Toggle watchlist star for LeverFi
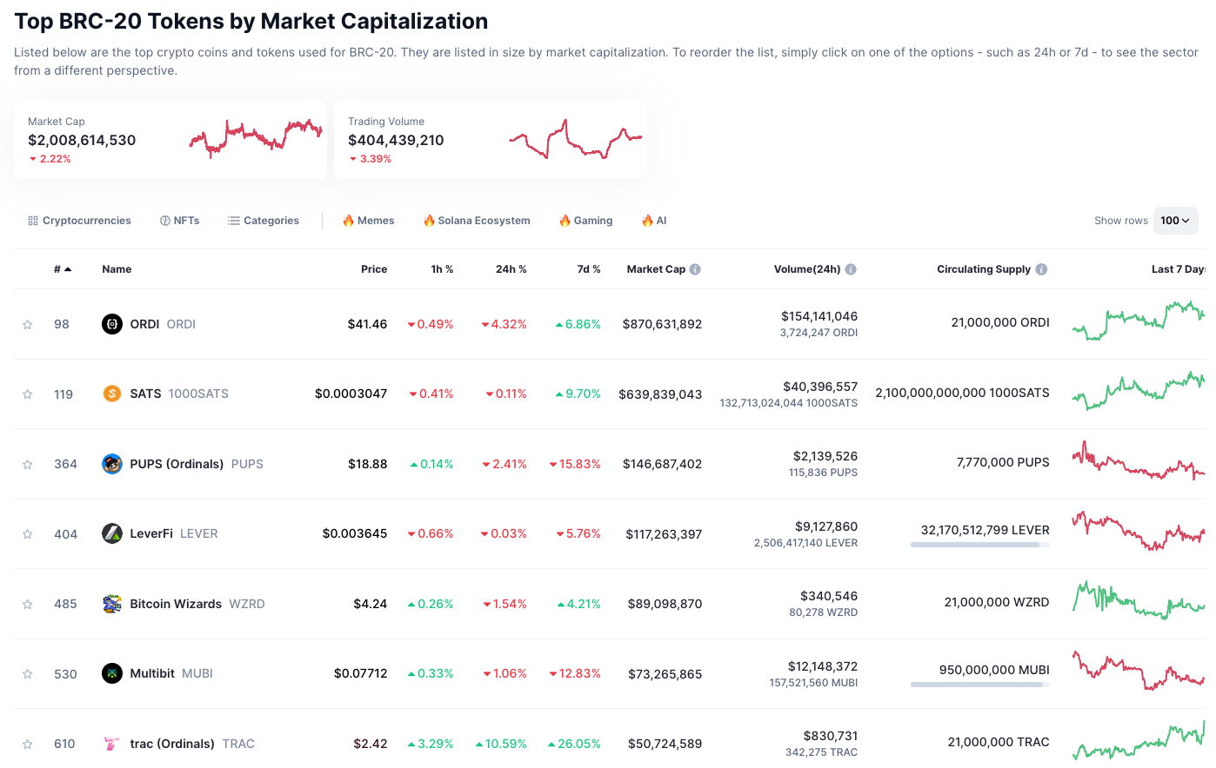This screenshot has height=768, width=1216. 28,534
